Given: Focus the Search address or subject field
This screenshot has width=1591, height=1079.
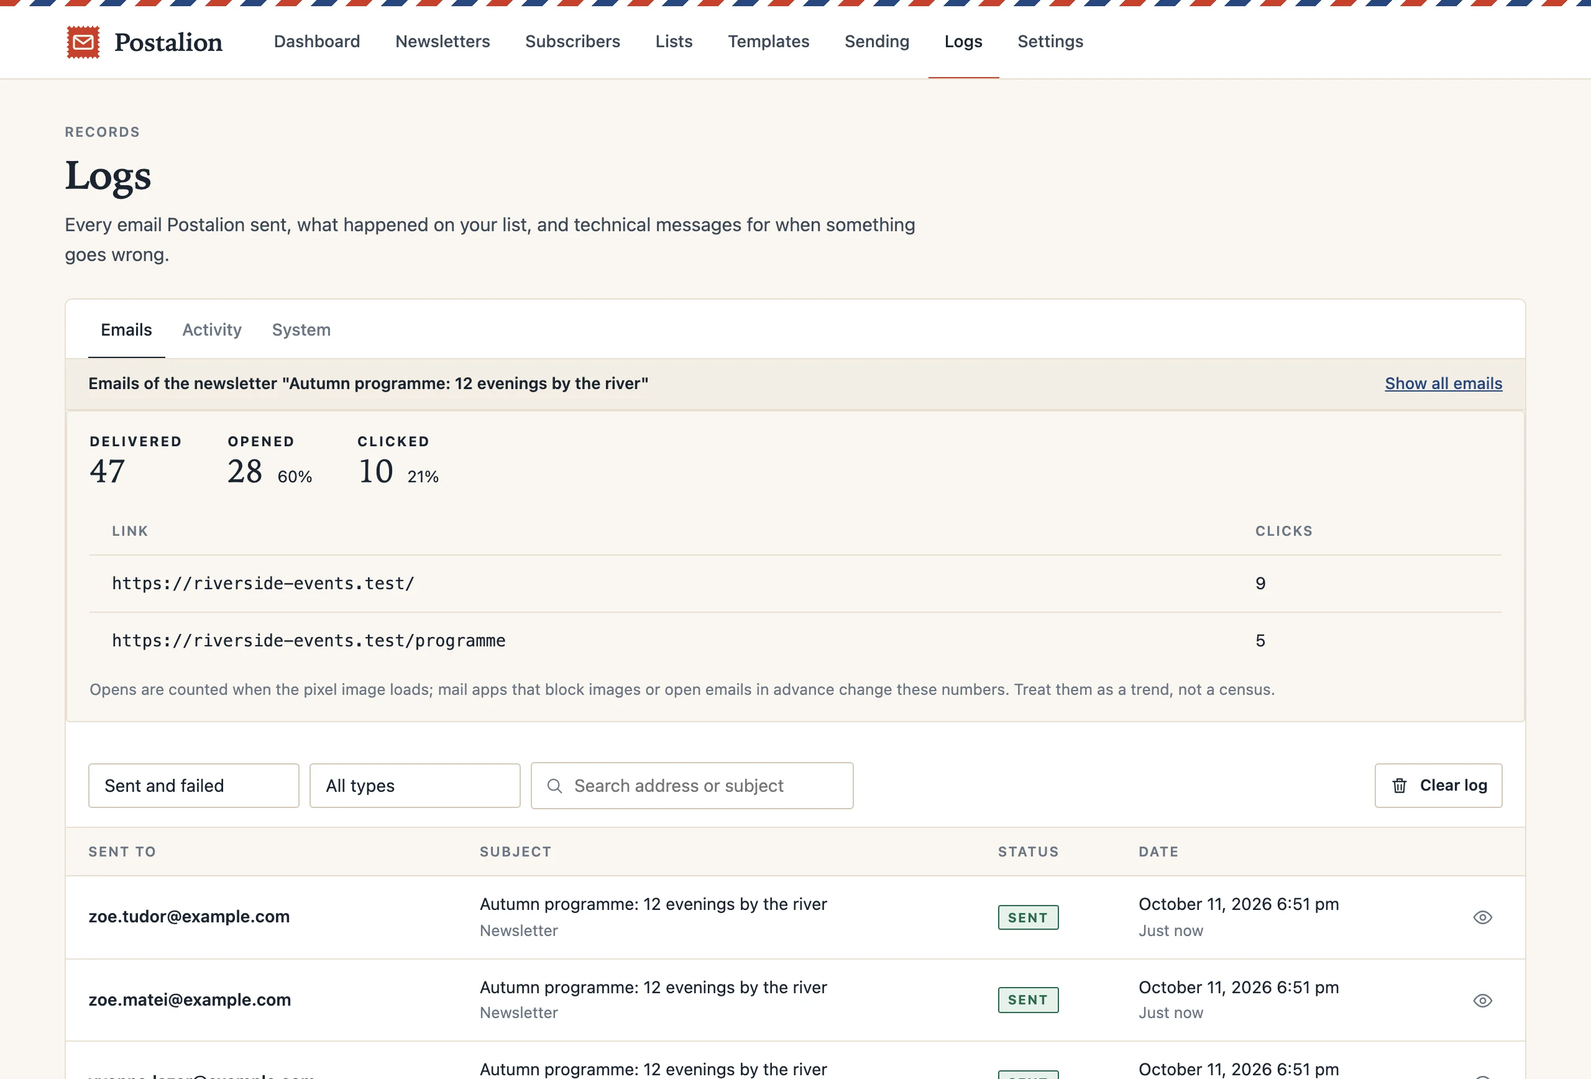Looking at the screenshot, I should (x=692, y=786).
